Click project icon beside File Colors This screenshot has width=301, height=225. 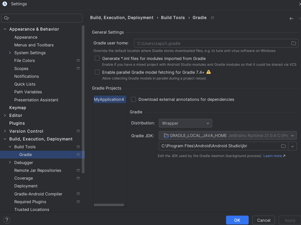78,60
